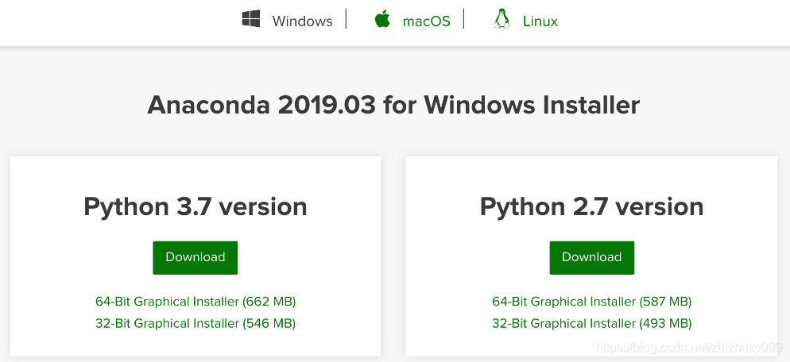The width and height of the screenshot is (790, 362).
Task: Click the Apple logo icon
Action: tap(382, 19)
